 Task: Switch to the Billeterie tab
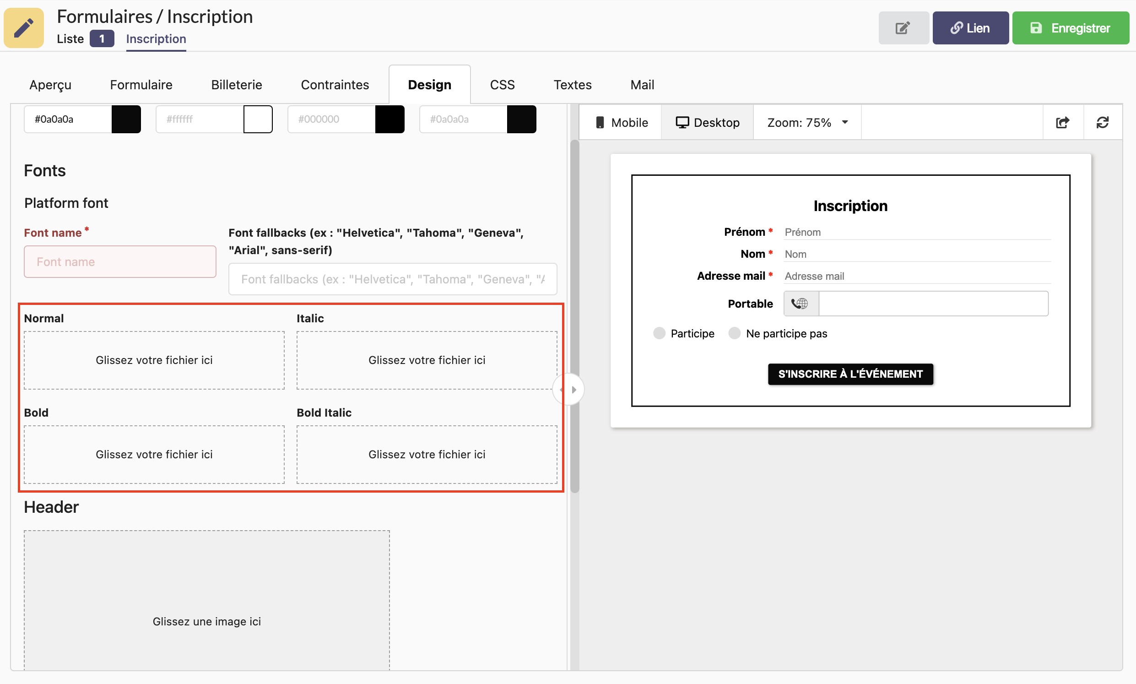tap(236, 85)
